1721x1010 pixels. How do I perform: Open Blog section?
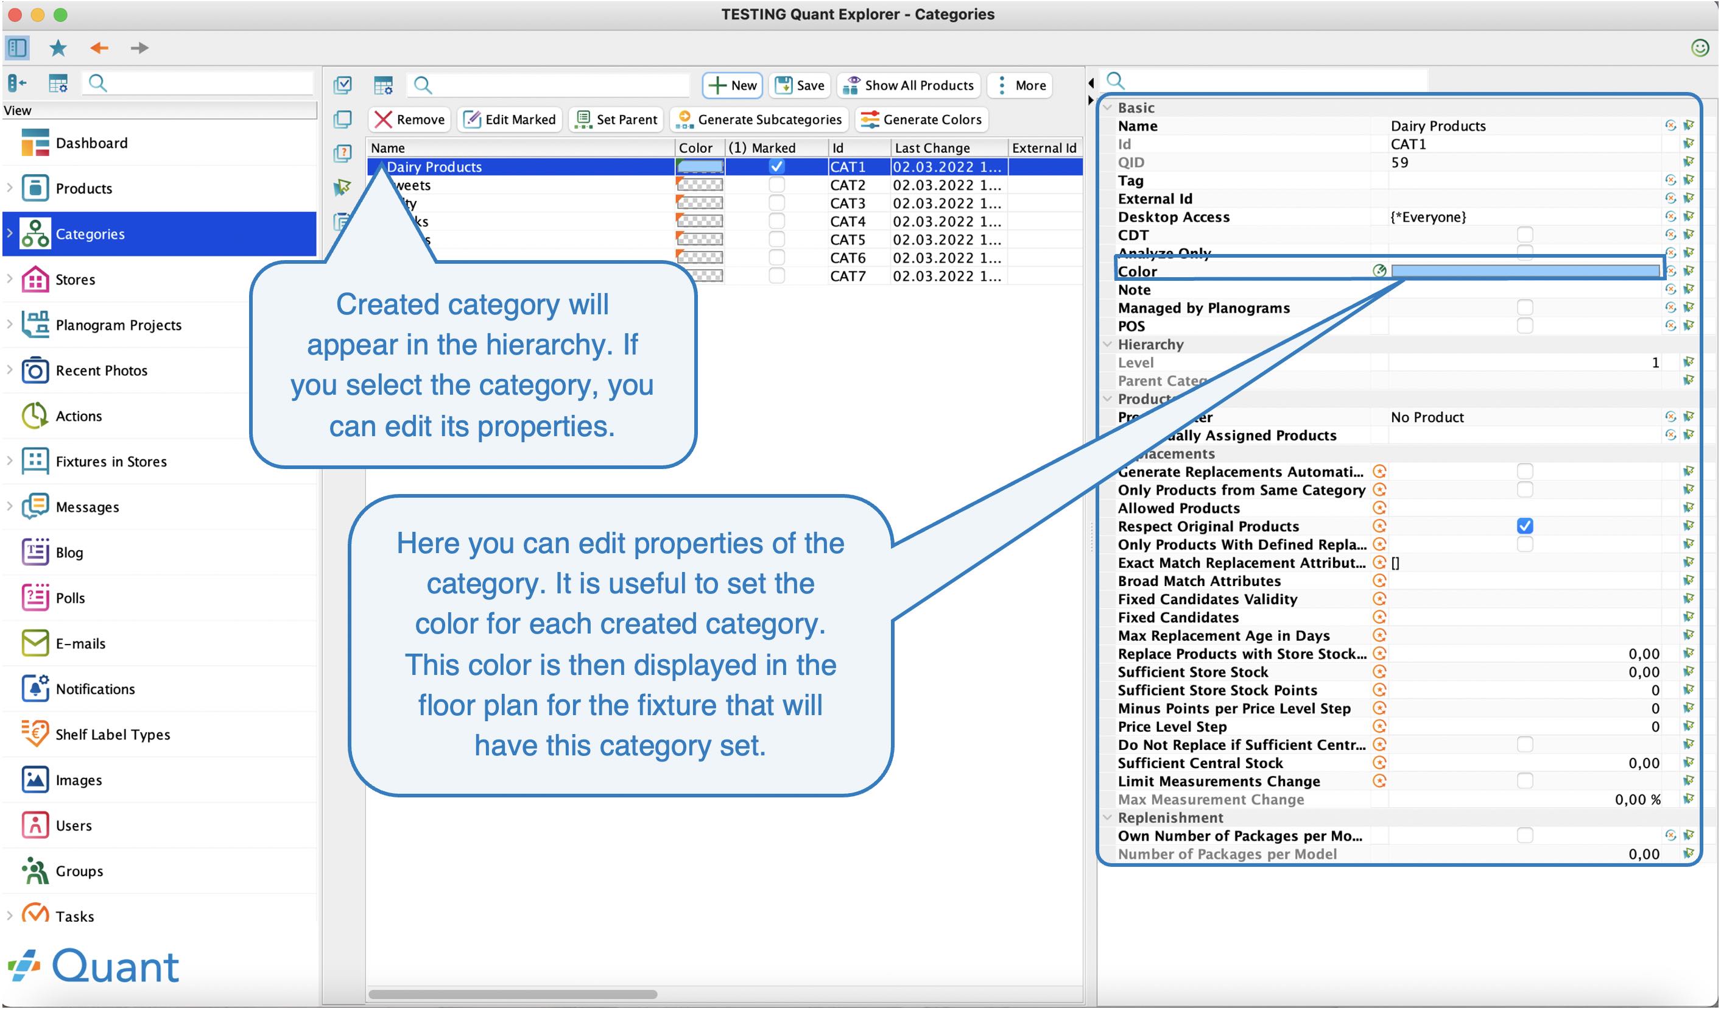pyautogui.click(x=69, y=552)
